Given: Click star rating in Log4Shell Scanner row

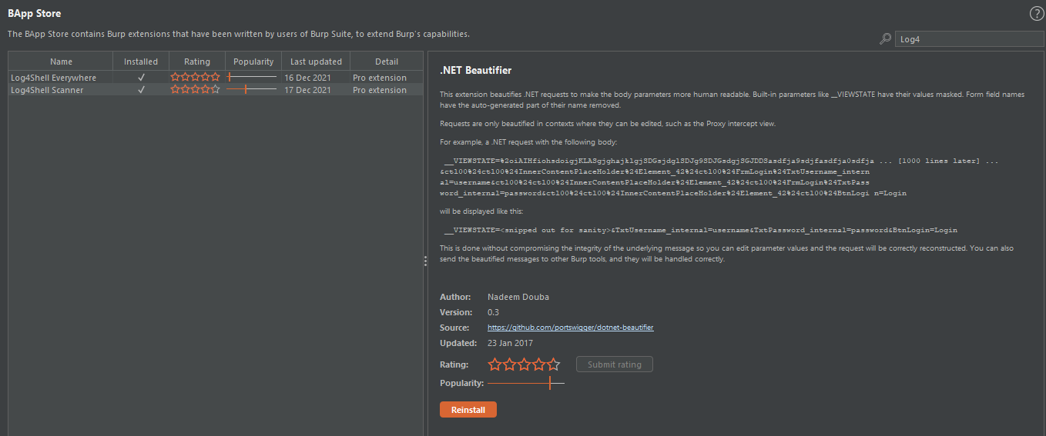Looking at the screenshot, I should [x=196, y=90].
